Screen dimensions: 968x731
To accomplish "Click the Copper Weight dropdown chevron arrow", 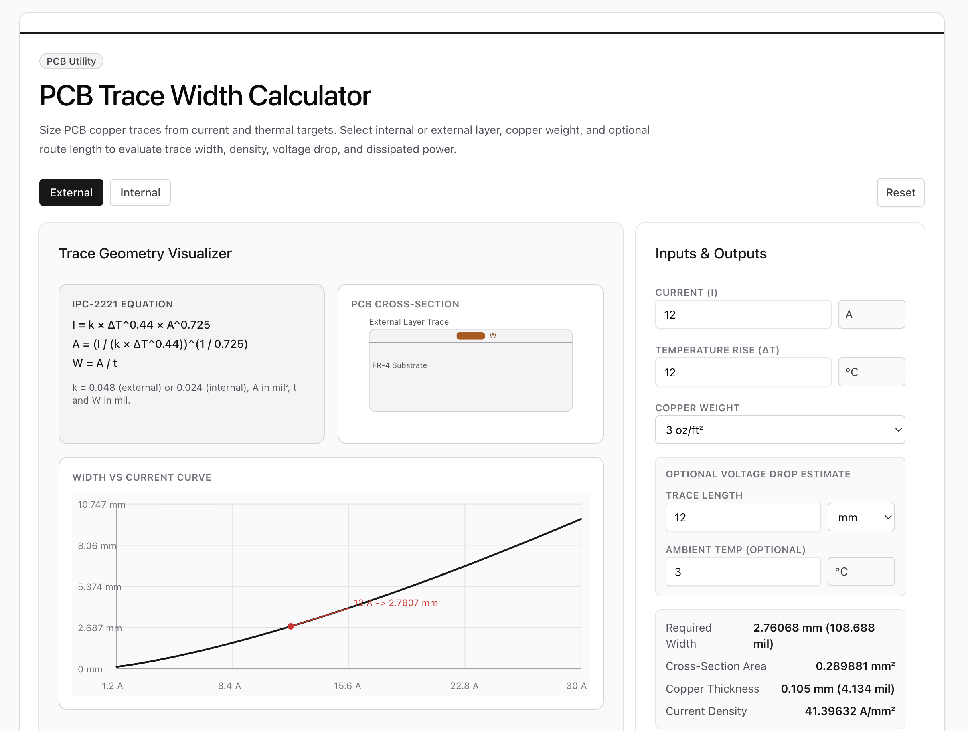I will tap(898, 430).
